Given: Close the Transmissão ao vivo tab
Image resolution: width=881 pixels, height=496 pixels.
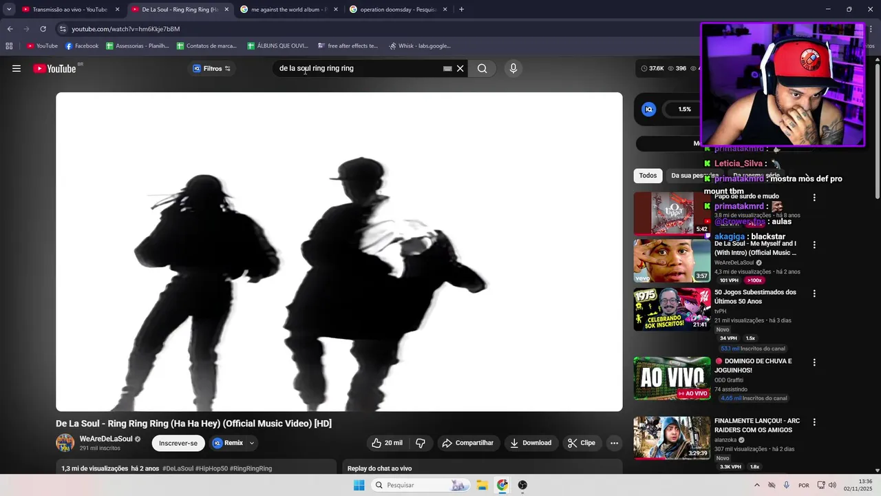Looking at the screenshot, I should pos(117,10).
